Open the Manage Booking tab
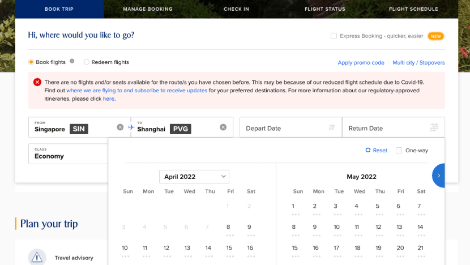 [148, 9]
